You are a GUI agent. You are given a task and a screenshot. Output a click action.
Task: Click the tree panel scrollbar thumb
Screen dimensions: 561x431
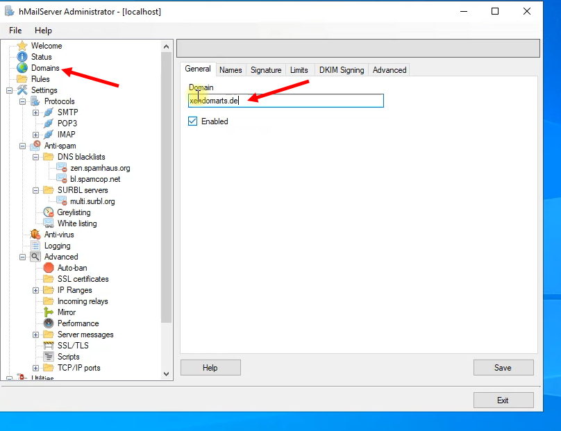point(167,187)
